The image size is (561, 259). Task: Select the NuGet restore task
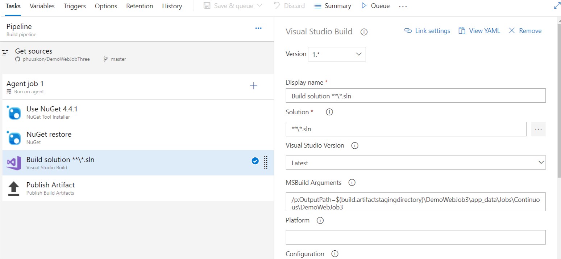138,137
